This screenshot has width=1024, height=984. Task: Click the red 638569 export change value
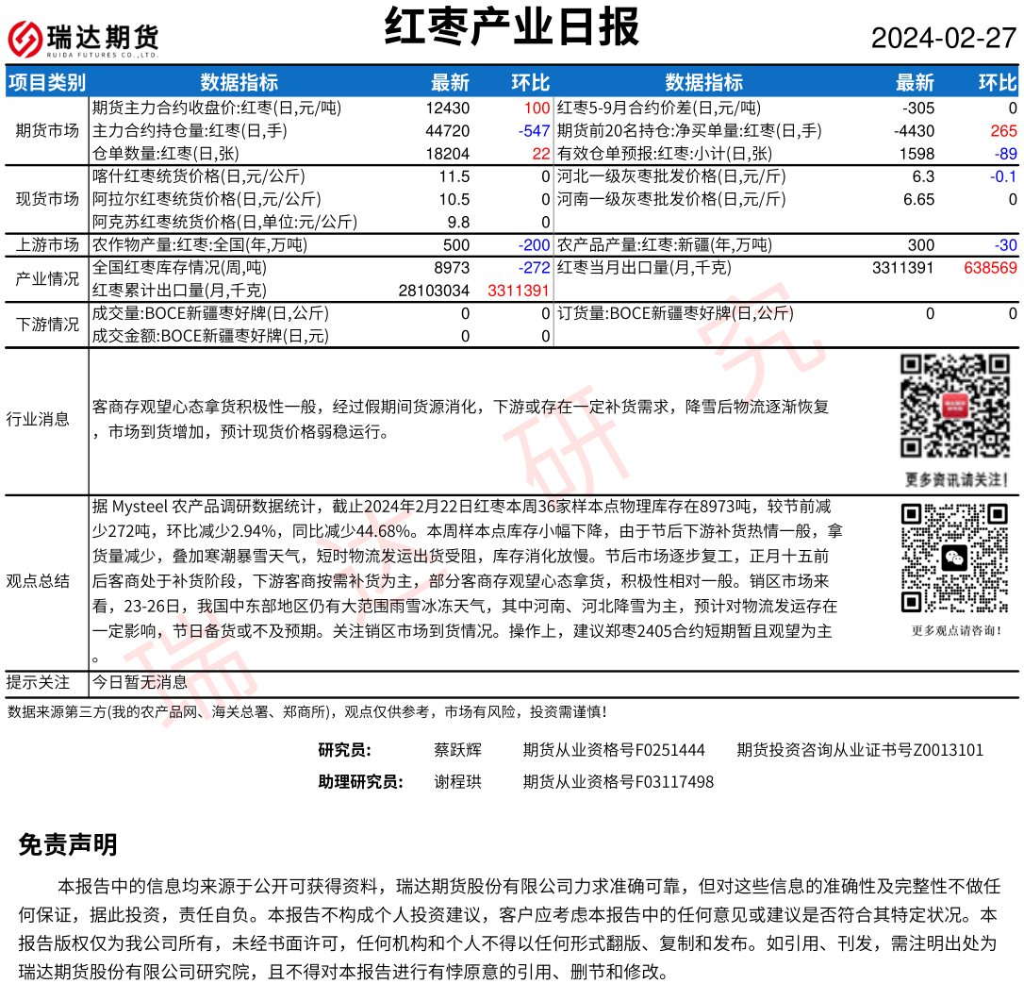click(x=990, y=268)
